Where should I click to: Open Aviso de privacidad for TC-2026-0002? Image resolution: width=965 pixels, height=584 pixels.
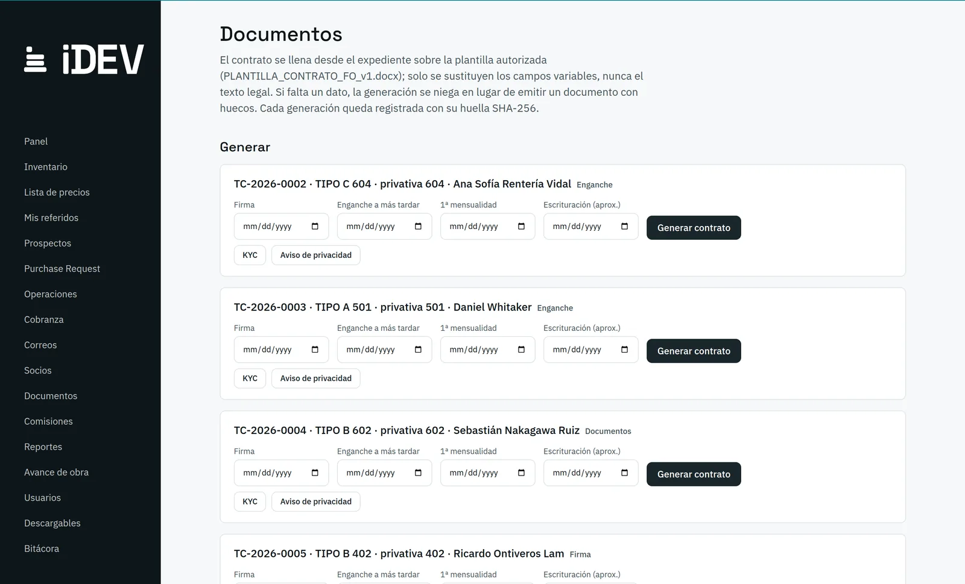315,255
